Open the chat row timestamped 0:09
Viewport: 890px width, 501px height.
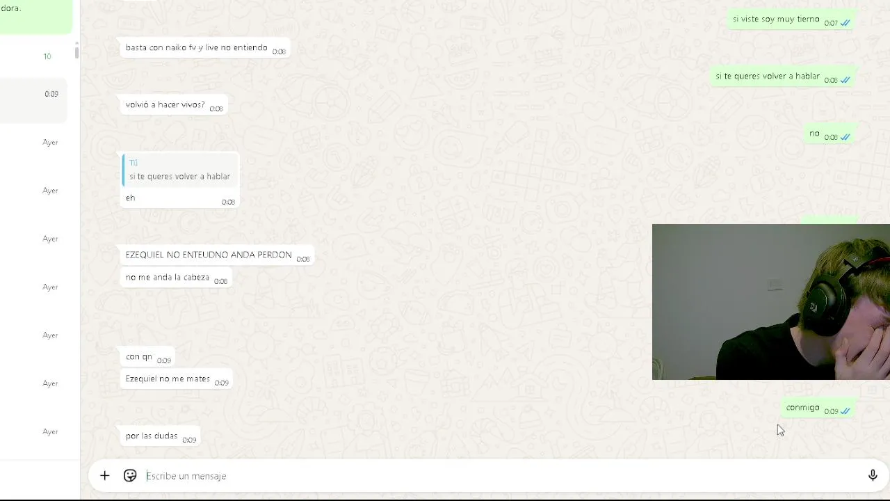[33, 100]
